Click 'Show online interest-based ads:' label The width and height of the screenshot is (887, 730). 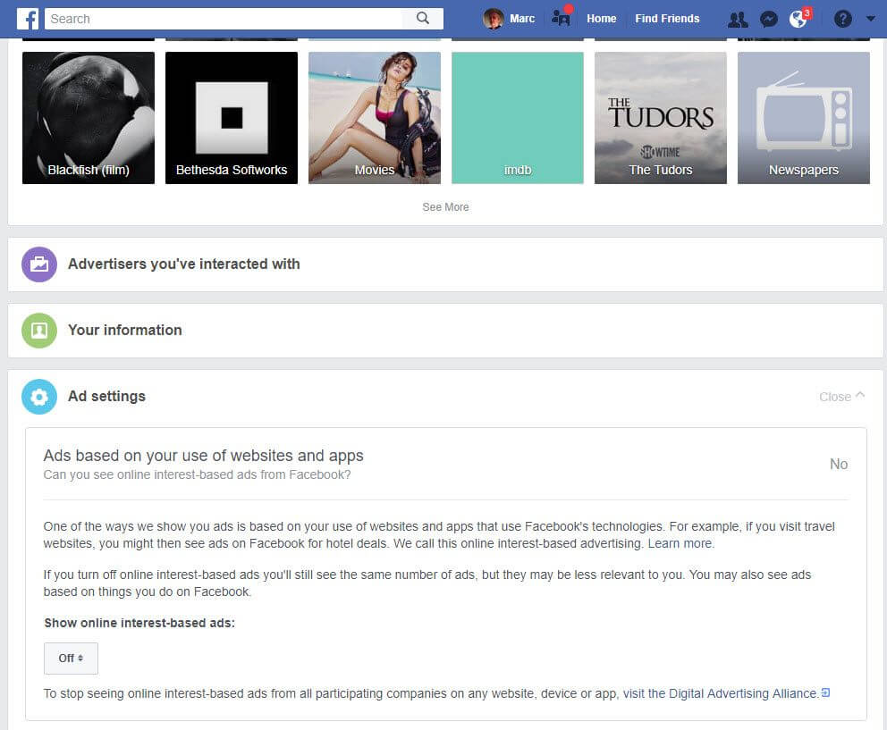coord(139,623)
